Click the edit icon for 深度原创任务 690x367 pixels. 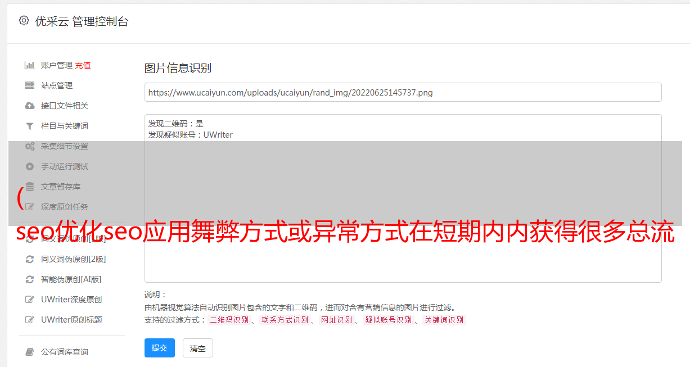30,207
